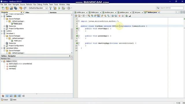The image size is (185, 104).
Task: Select pauseApp() in Navigator members
Action: 13,66
